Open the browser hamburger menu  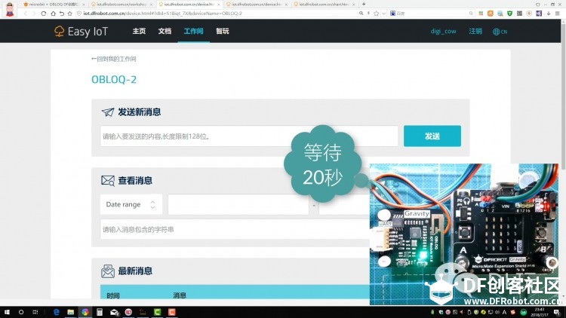(x=558, y=14)
